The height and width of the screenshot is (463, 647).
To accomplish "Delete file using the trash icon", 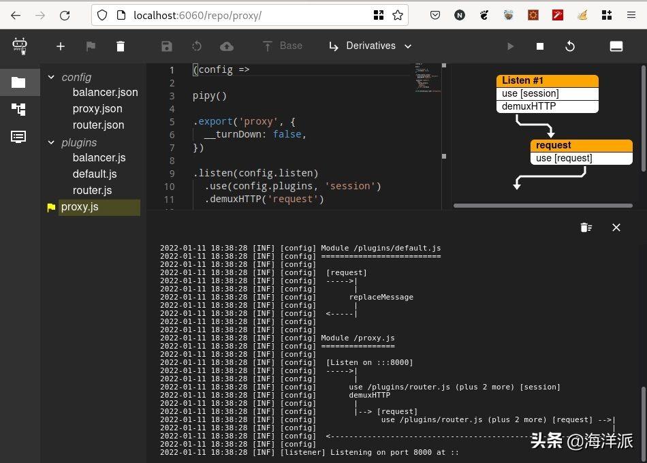I will (121, 46).
